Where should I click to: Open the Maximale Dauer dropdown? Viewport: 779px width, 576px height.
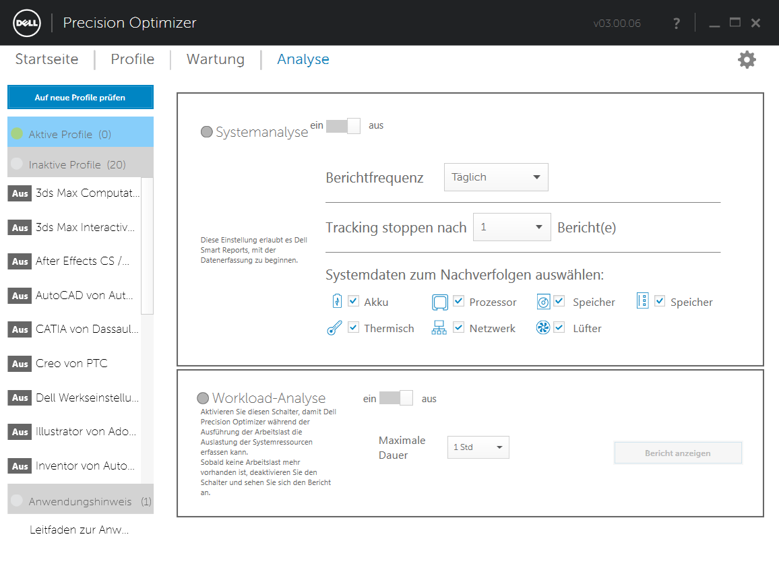[478, 447]
